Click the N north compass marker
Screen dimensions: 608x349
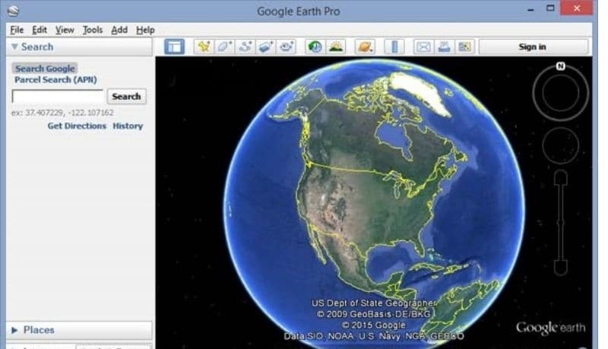(560, 66)
